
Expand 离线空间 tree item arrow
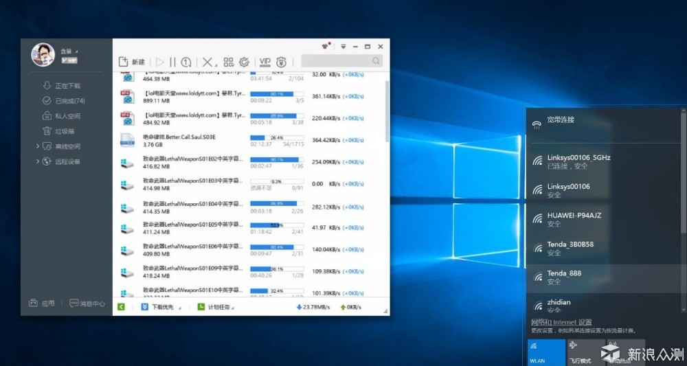click(x=38, y=146)
